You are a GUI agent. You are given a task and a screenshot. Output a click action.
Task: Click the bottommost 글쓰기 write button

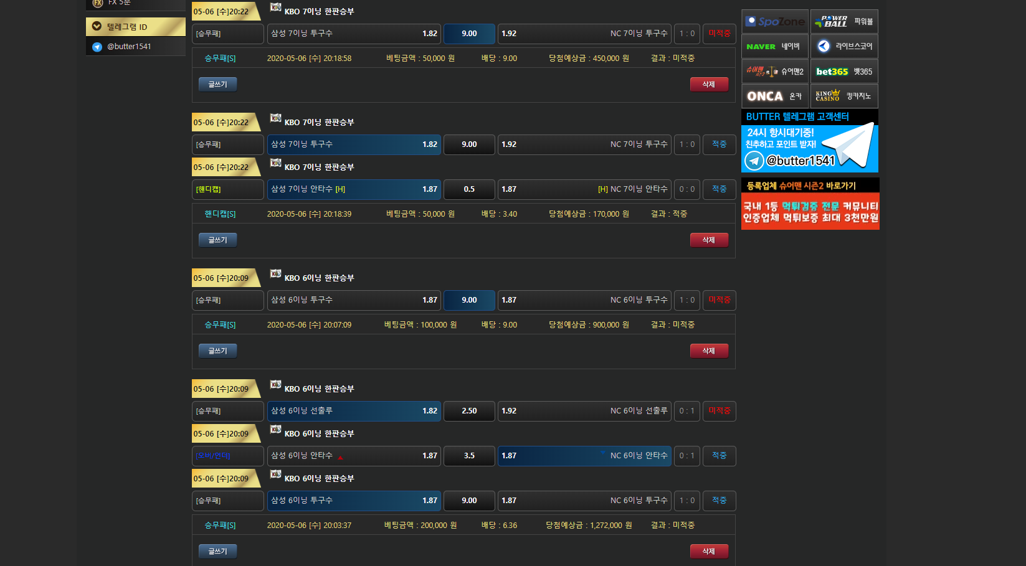pos(217,552)
